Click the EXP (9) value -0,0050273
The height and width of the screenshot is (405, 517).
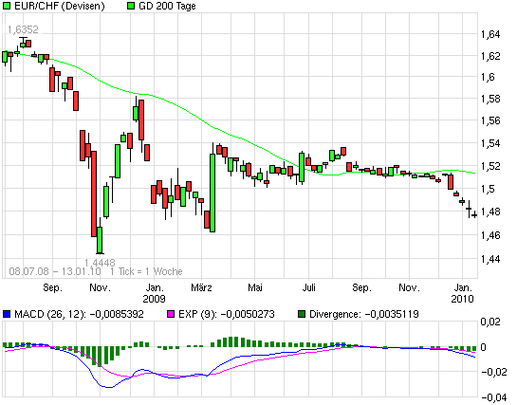tap(248, 314)
